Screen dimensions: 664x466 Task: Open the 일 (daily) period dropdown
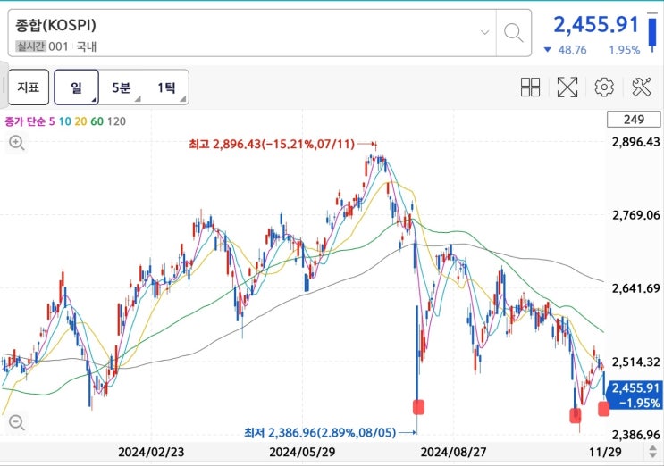coord(76,87)
